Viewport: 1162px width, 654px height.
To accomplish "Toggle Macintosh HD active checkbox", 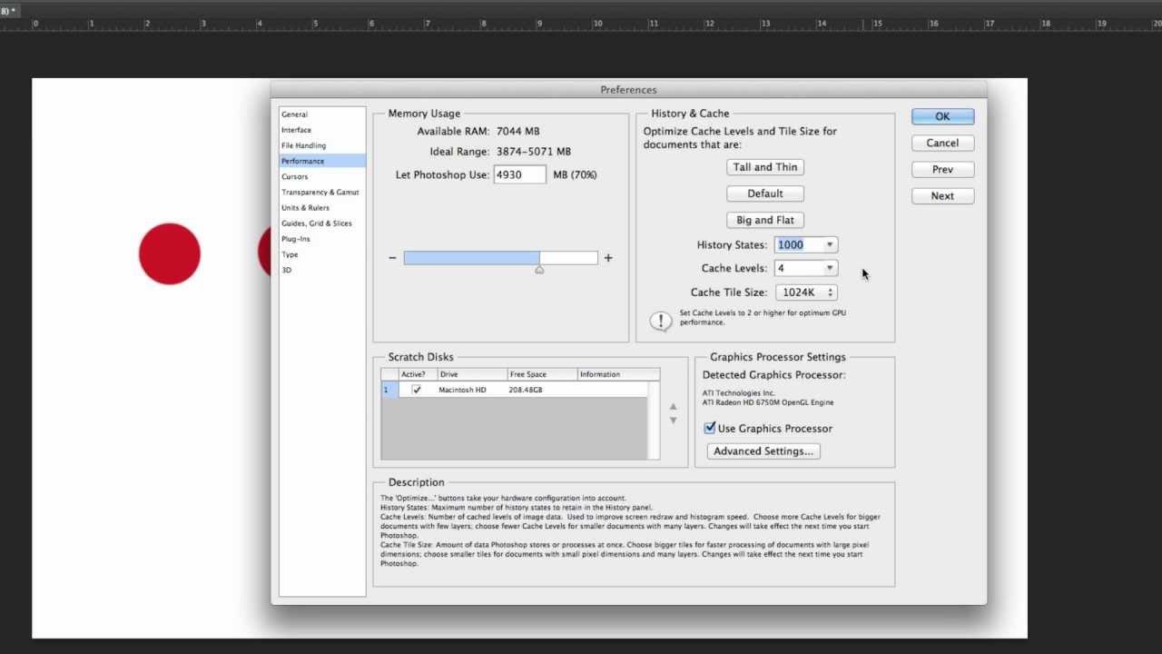I will (x=417, y=390).
